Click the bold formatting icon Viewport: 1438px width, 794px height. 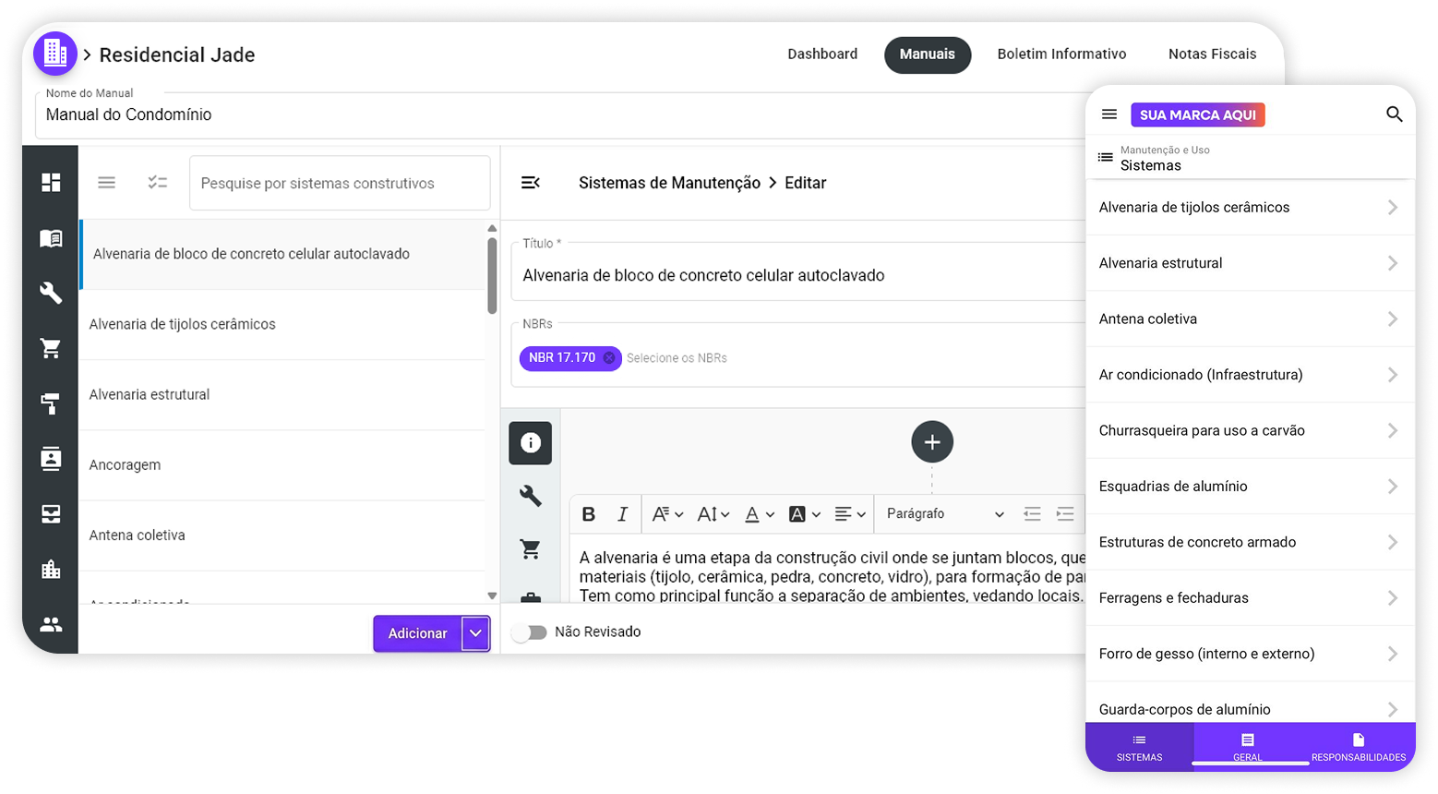tap(589, 514)
